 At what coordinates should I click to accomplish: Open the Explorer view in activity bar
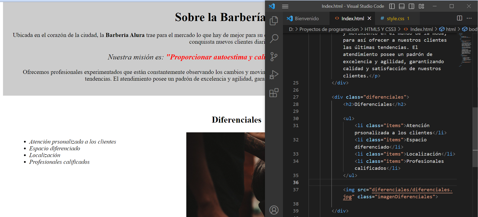274,20
